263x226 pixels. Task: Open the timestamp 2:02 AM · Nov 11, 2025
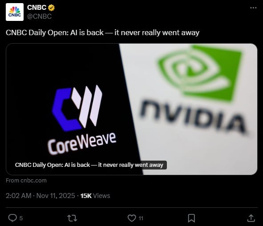click(x=40, y=196)
